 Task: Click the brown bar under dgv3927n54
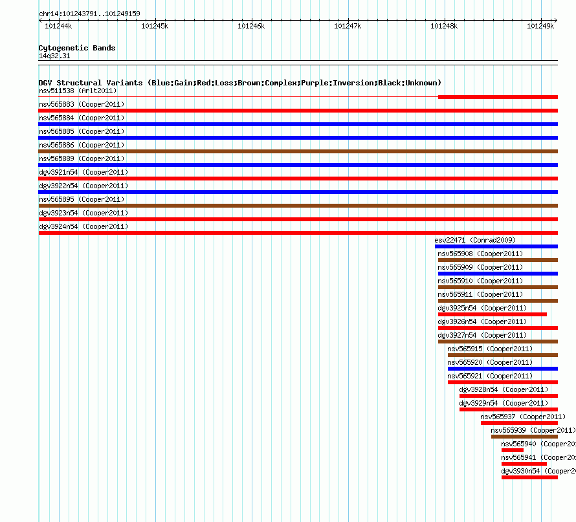click(x=498, y=342)
